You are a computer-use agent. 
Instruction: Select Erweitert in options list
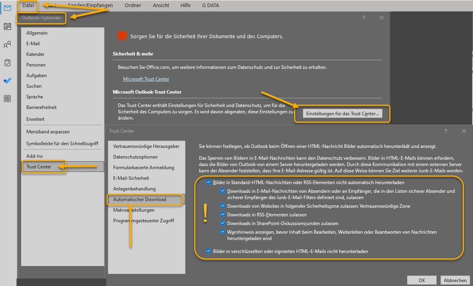point(63,119)
